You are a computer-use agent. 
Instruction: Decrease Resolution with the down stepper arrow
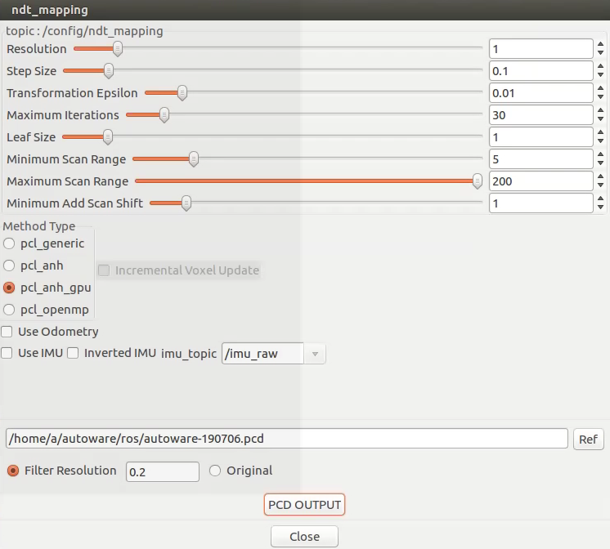601,53
